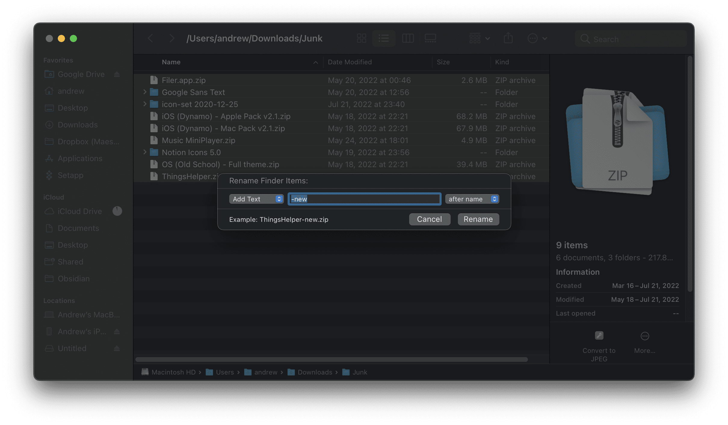
Task: Go forward to the next folder
Action: point(171,38)
